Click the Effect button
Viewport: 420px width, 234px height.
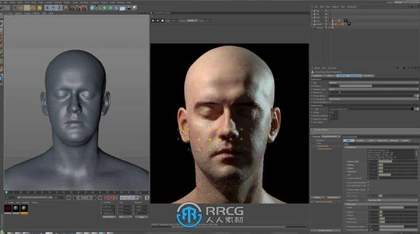coord(317,197)
